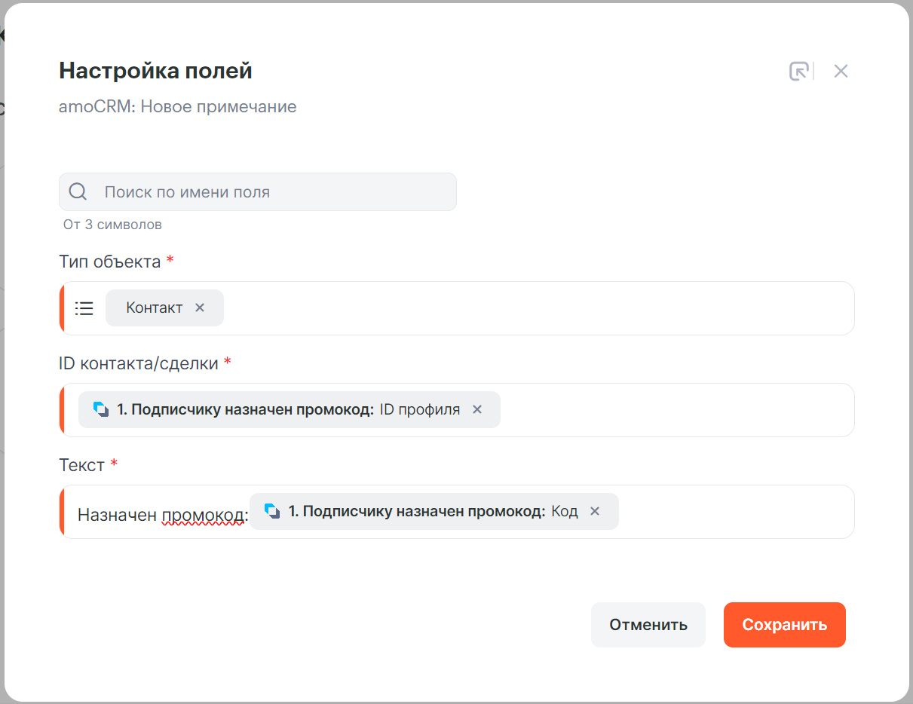Image resolution: width=913 pixels, height=704 pixels.
Task: Focus the Поиск по имени поля field
Action: click(x=258, y=192)
